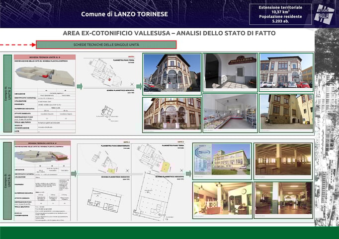339x239 pixels.
Task: Click the 'Comune di LANZO TORINESE' title
Action: click(x=125, y=14)
